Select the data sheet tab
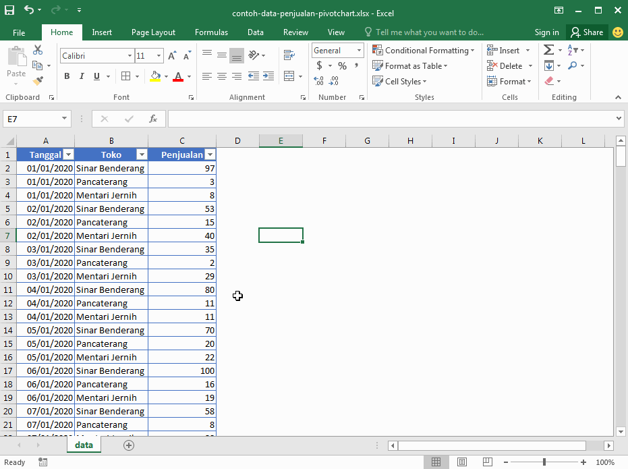The width and height of the screenshot is (628, 469). click(84, 445)
